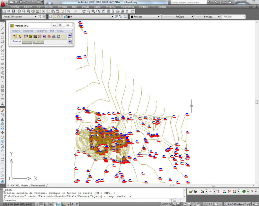Click the bottom toolbar floppy save icon
This screenshot has width=259, height=206.
pyautogui.click(x=196, y=192)
